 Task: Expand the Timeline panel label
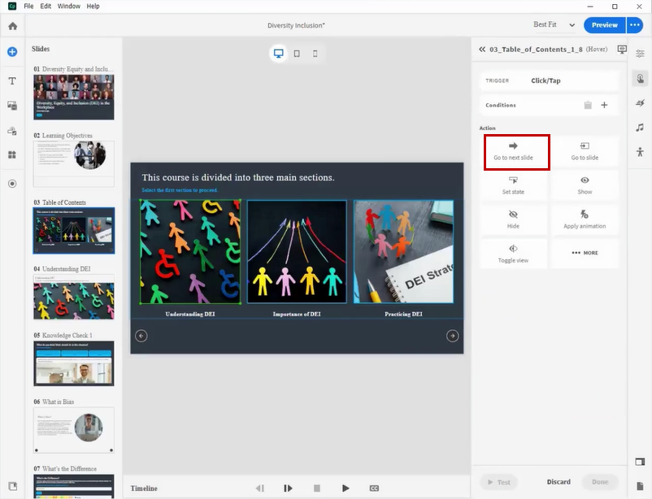[x=144, y=488]
